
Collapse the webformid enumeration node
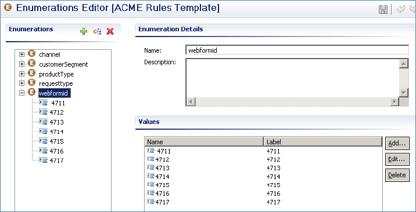[x=21, y=93]
